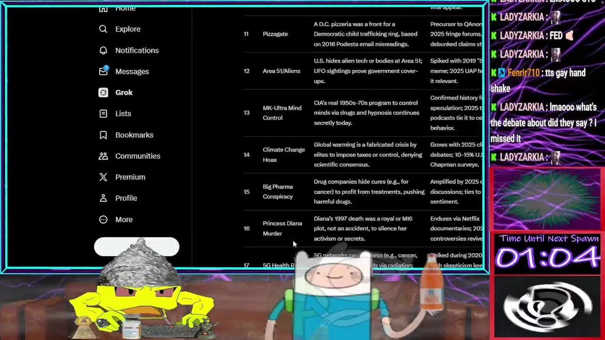605x340 pixels.
Task: Click MK-Ultra Mind Control cell
Action: [282, 113]
